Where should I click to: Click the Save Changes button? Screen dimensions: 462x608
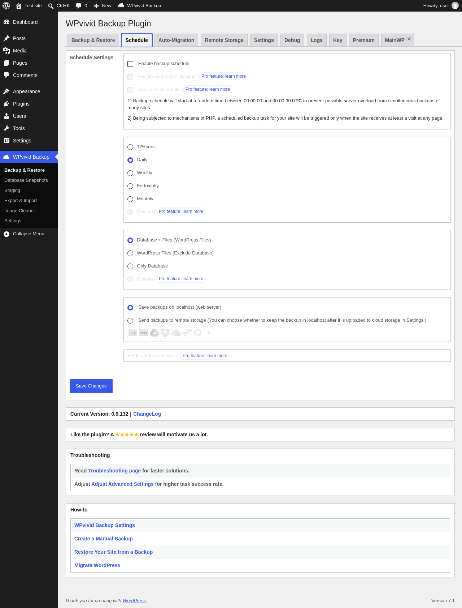91,386
